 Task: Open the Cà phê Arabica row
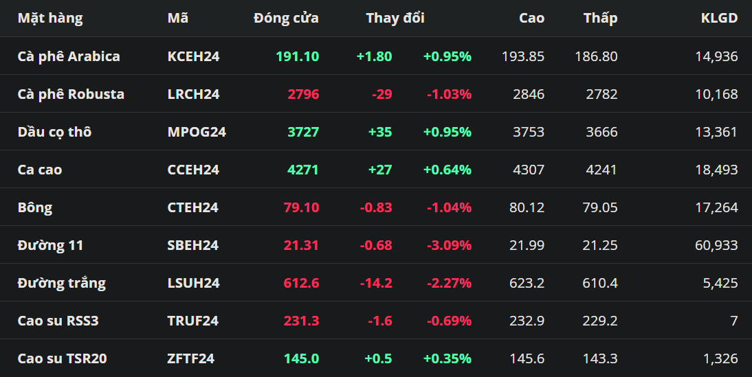click(x=69, y=56)
